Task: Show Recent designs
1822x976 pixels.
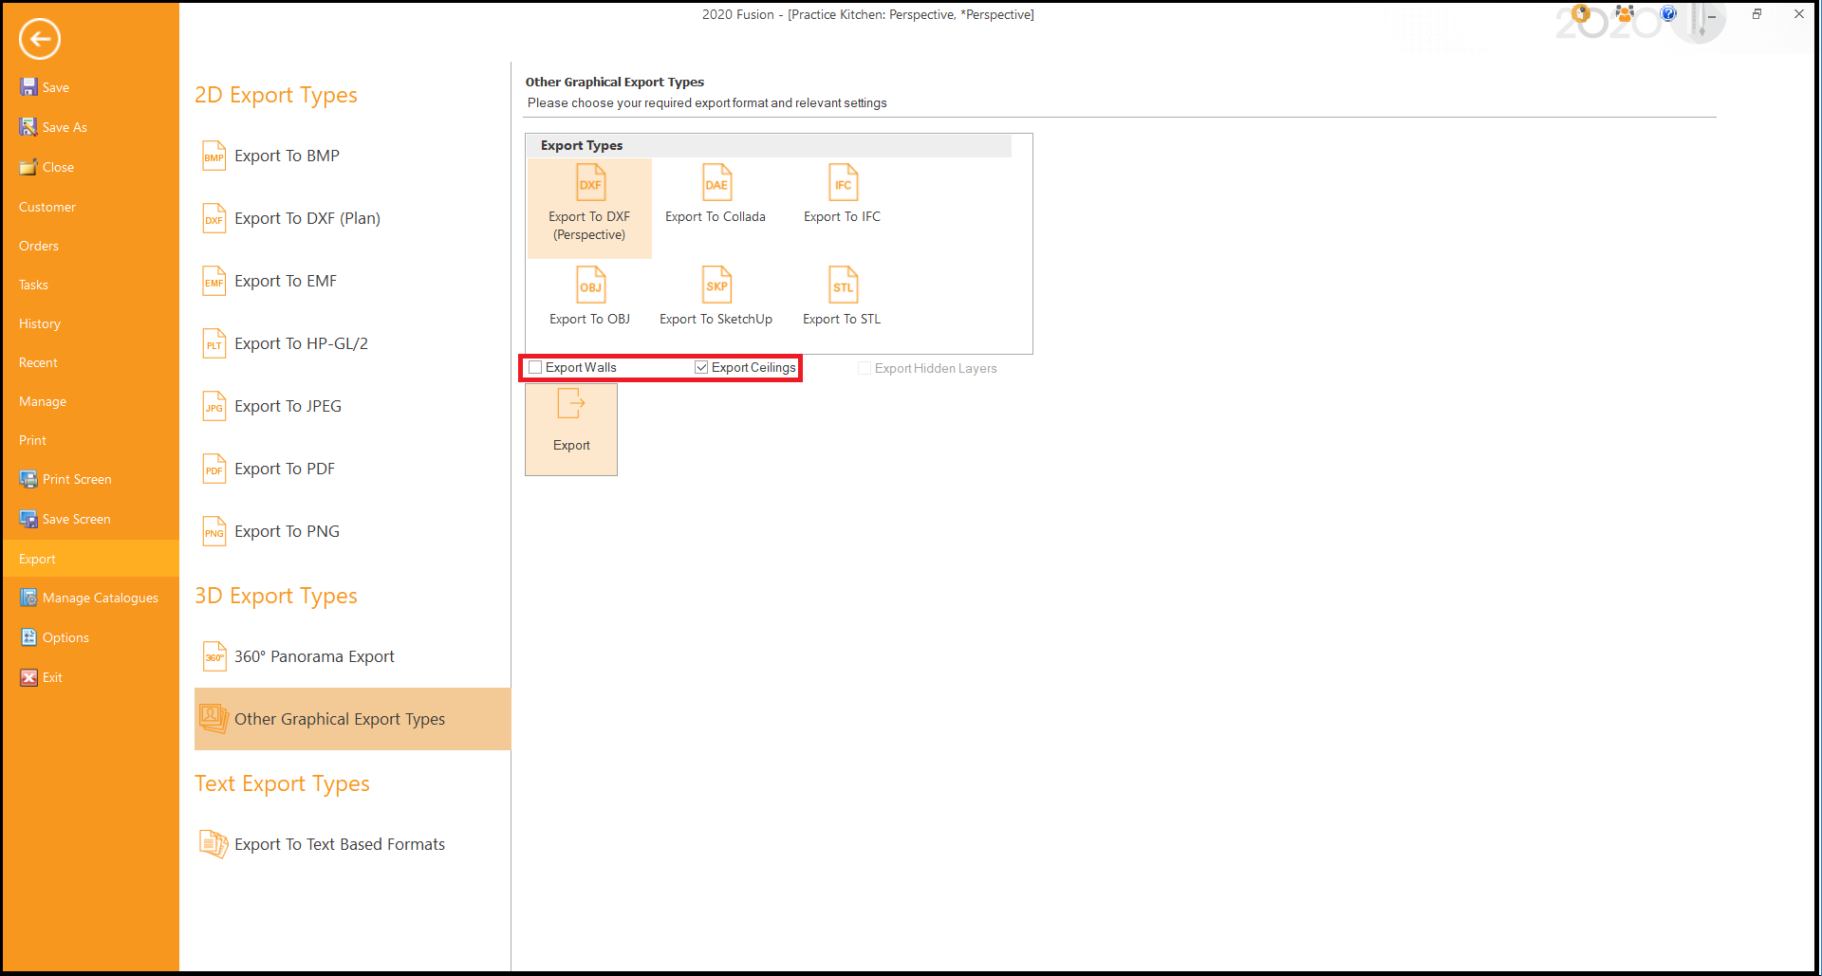Action: [x=38, y=362]
